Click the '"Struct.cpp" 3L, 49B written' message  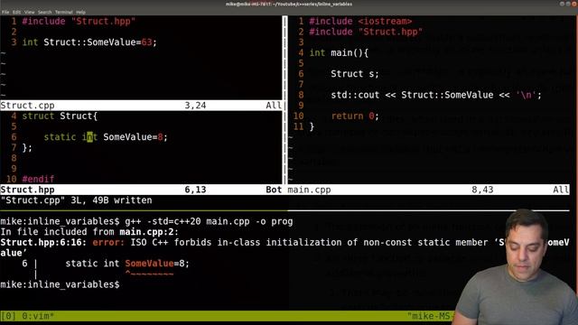pos(76,200)
